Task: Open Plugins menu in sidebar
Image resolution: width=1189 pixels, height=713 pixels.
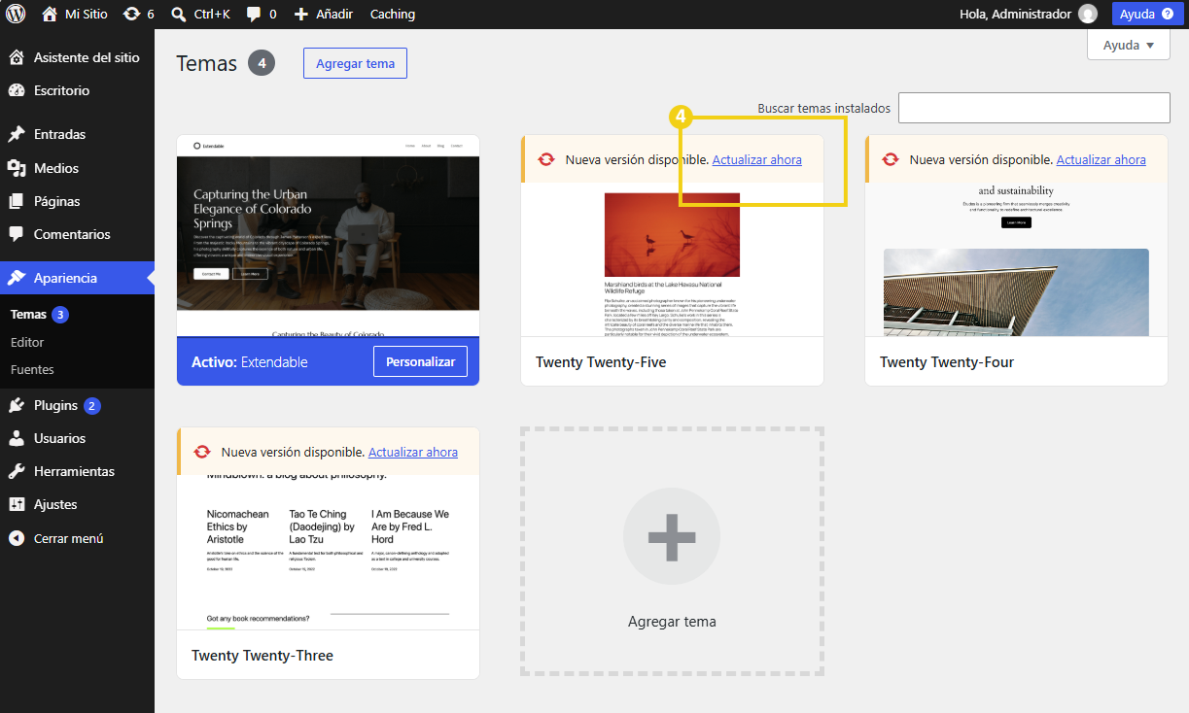Action: pyautogui.click(x=77, y=405)
